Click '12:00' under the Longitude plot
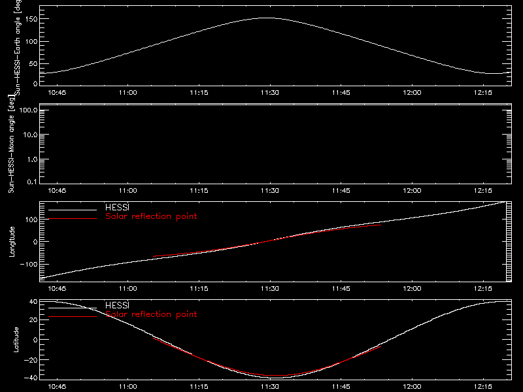This screenshot has height=392, width=523. click(x=412, y=288)
